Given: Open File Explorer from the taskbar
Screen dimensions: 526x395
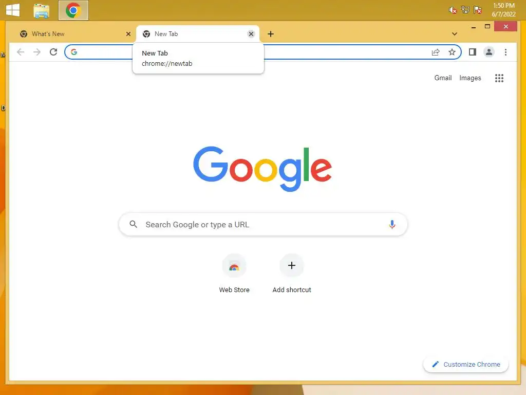Looking at the screenshot, I should point(42,10).
